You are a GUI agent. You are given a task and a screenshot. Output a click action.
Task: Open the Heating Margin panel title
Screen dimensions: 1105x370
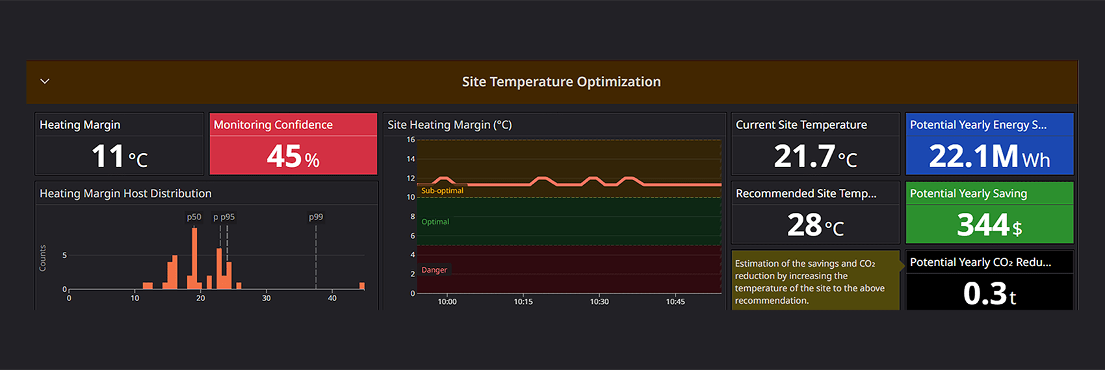point(80,125)
